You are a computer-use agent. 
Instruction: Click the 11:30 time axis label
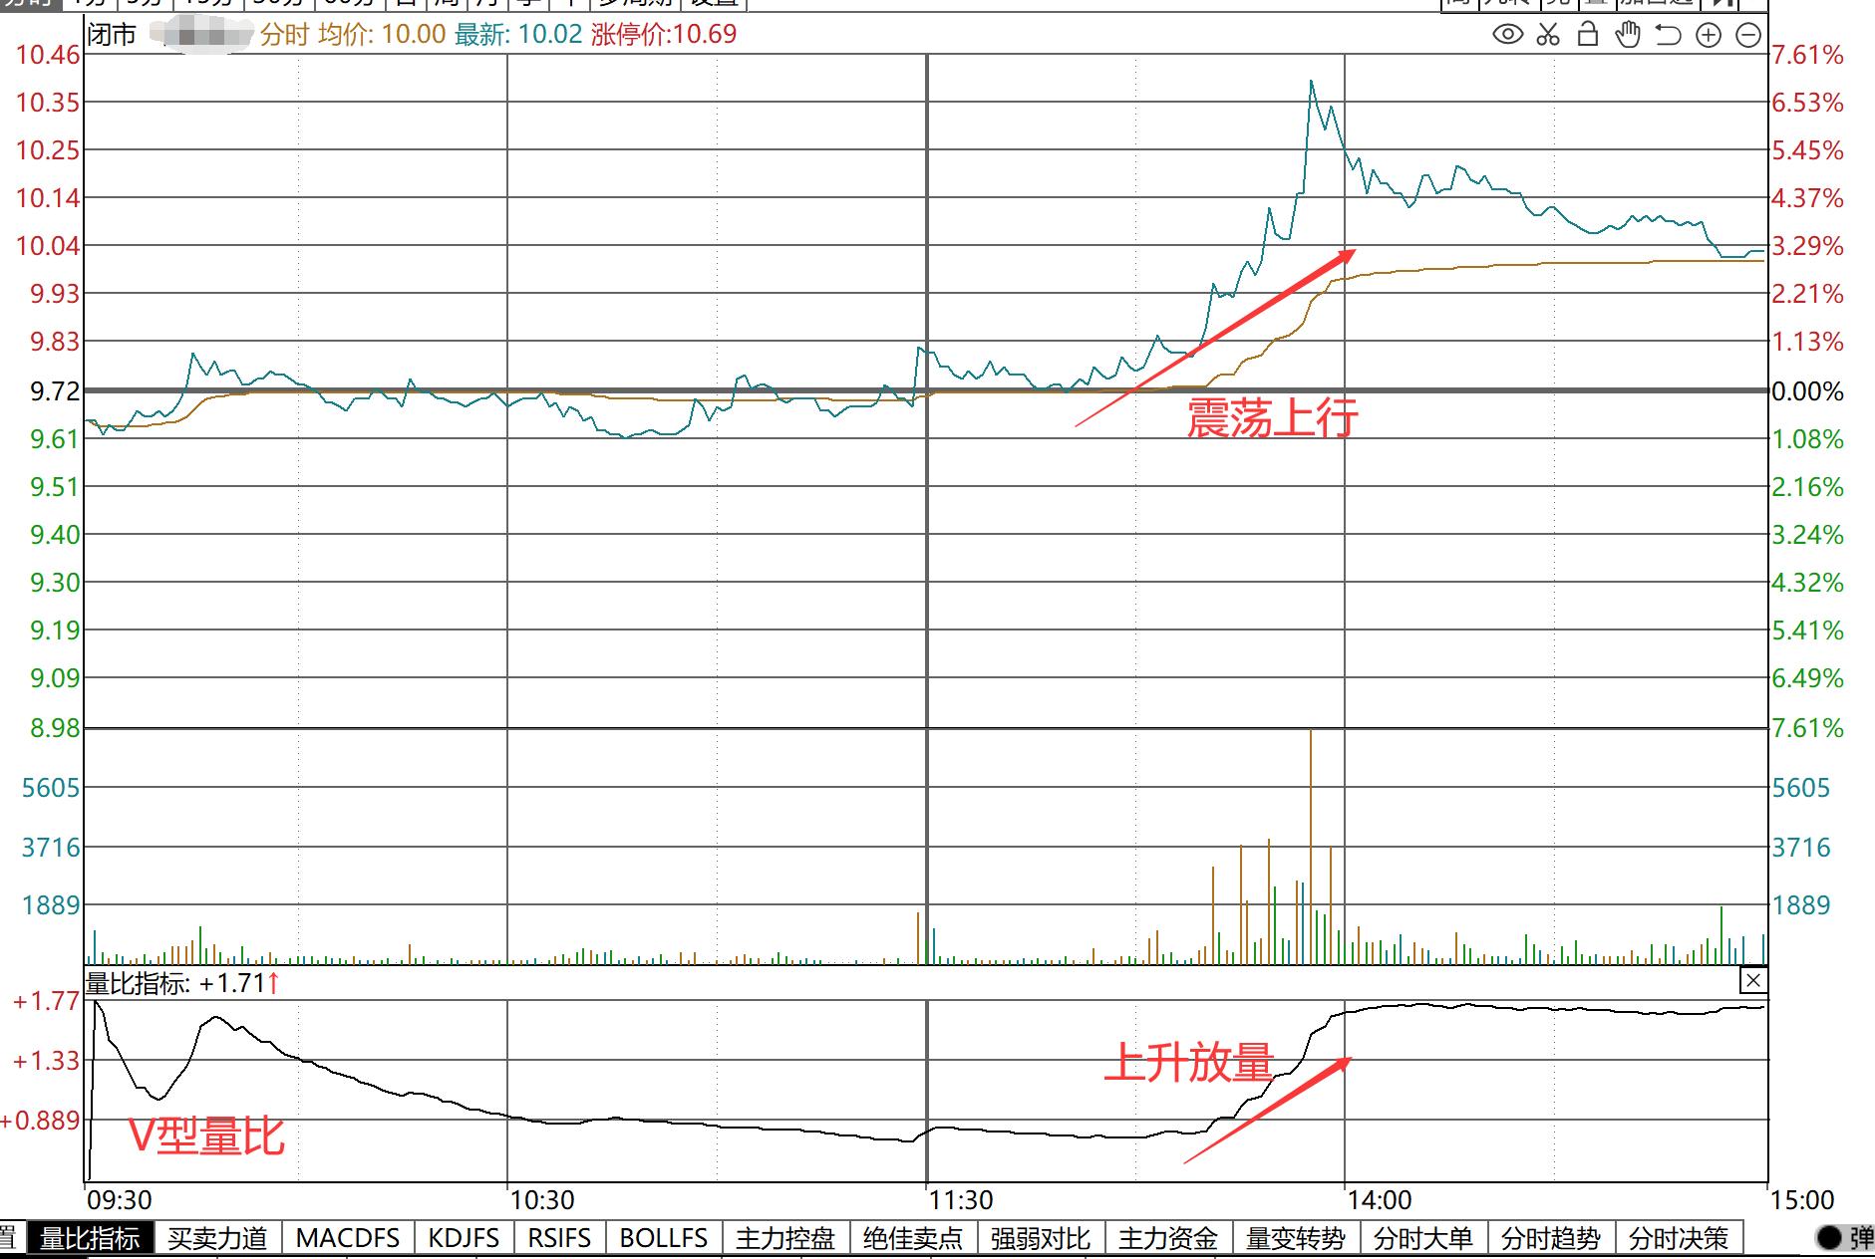coord(961,1200)
